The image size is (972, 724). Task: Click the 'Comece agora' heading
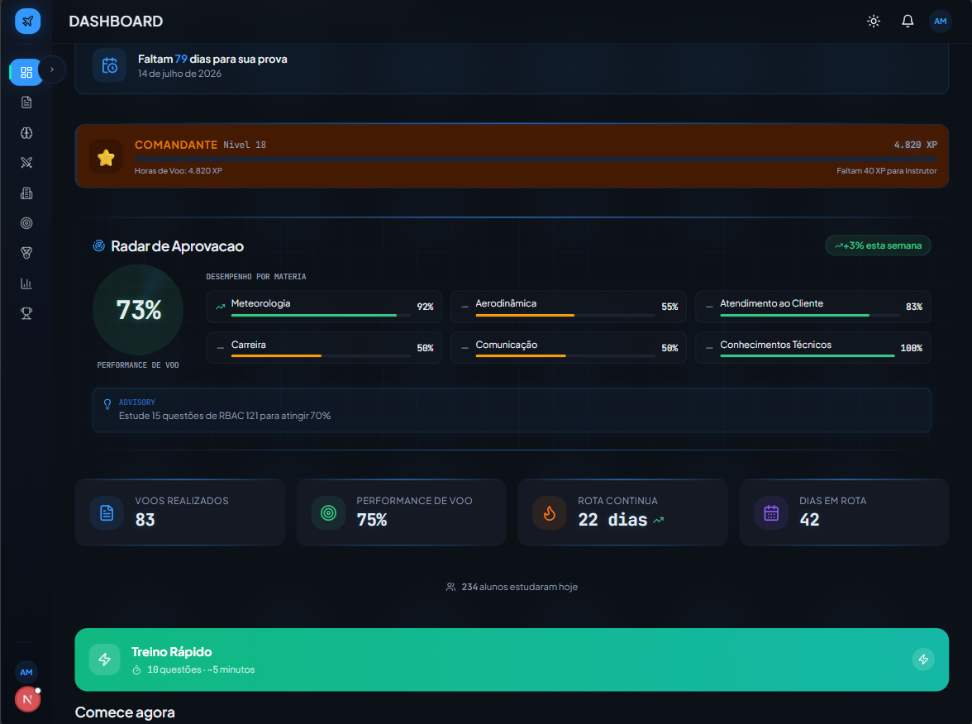[x=125, y=712]
